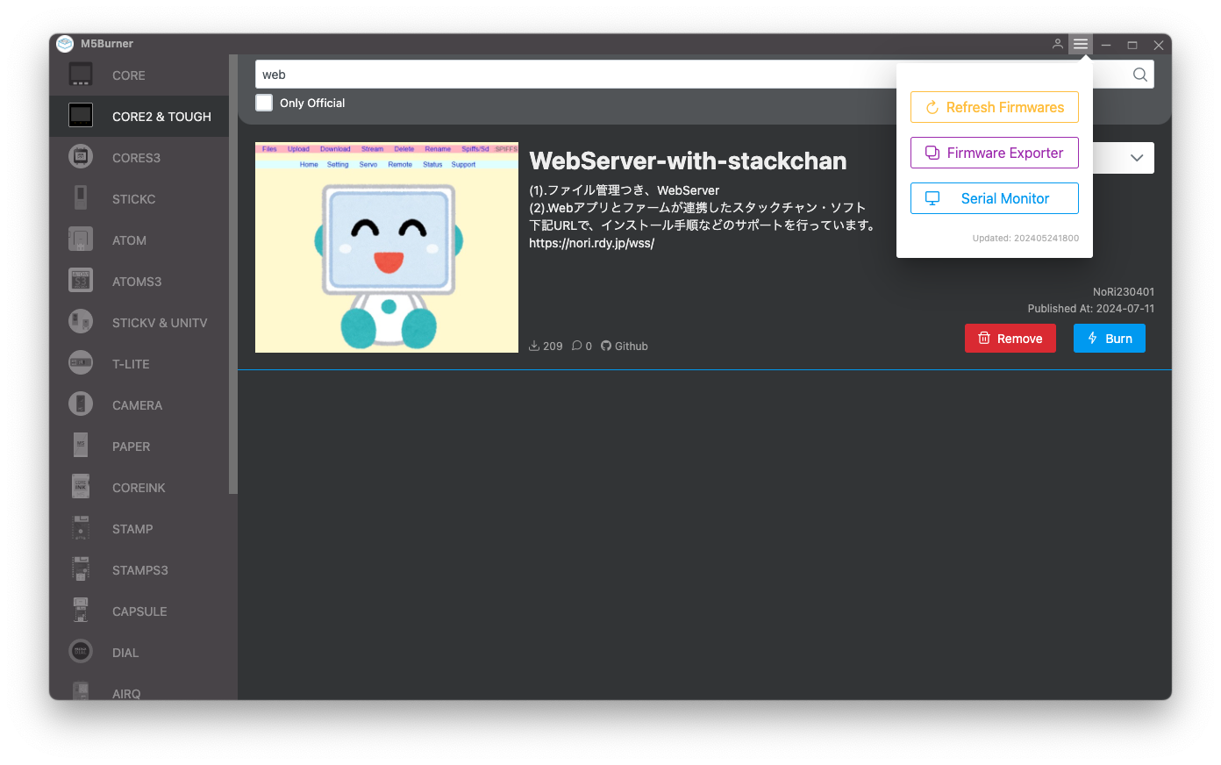Viewport: 1221px width, 765px height.
Task: Click the search magnifier icon
Action: pyautogui.click(x=1140, y=75)
